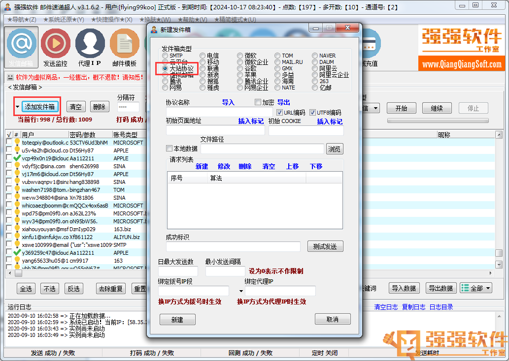Open the 系统还原(Y) menu
The width and height of the screenshot is (509, 361).
pos(64,20)
